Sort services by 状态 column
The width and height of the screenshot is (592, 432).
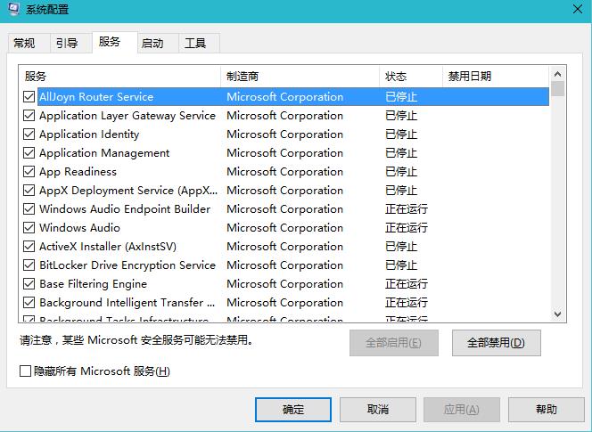click(x=410, y=77)
